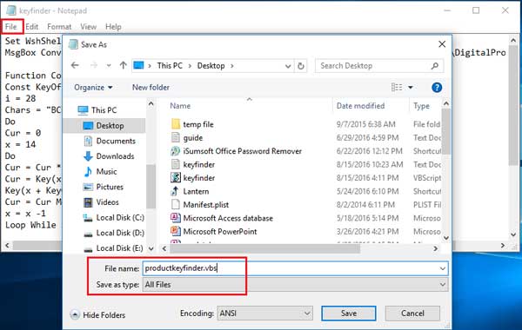Refresh the Desktop folder listing
This screenshot has width=522, height=330.
(301, 66)
